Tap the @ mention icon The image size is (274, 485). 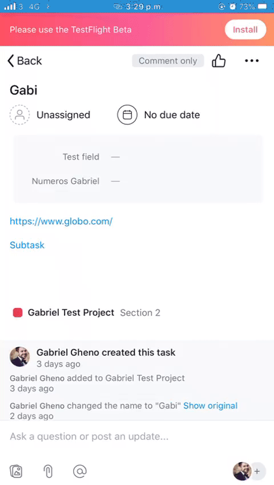(79, 471)
